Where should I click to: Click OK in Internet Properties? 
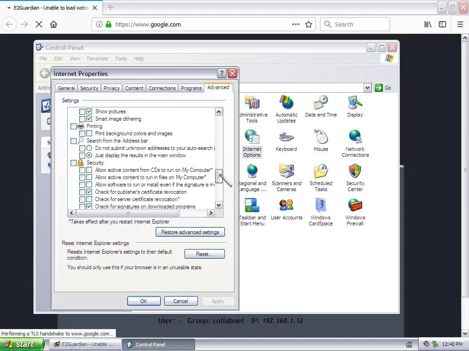click(x=144, y=301)
